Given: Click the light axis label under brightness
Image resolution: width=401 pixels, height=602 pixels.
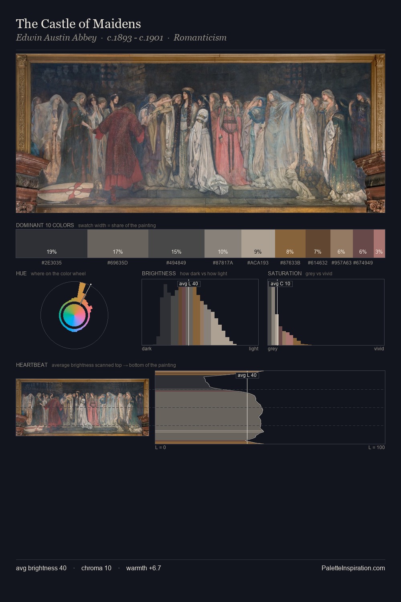Looking at the screenshot, I should tap(253, 349).
